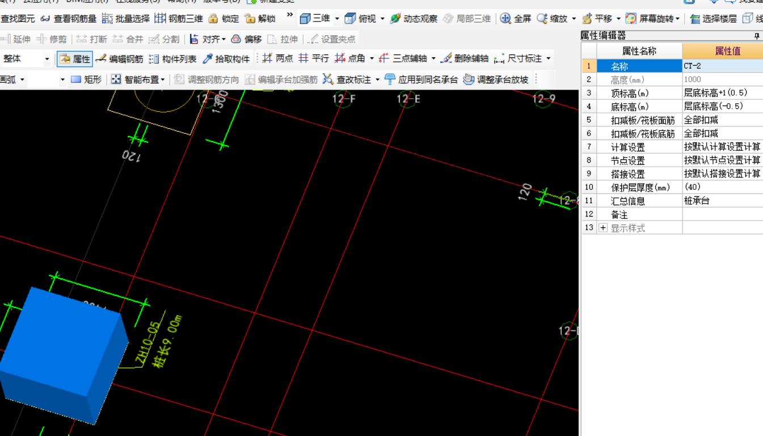Click the 屏幕旋转 screen rotate tool
Image resolution: width=763 pixels, height=436 pixels.
pos(649,19)
